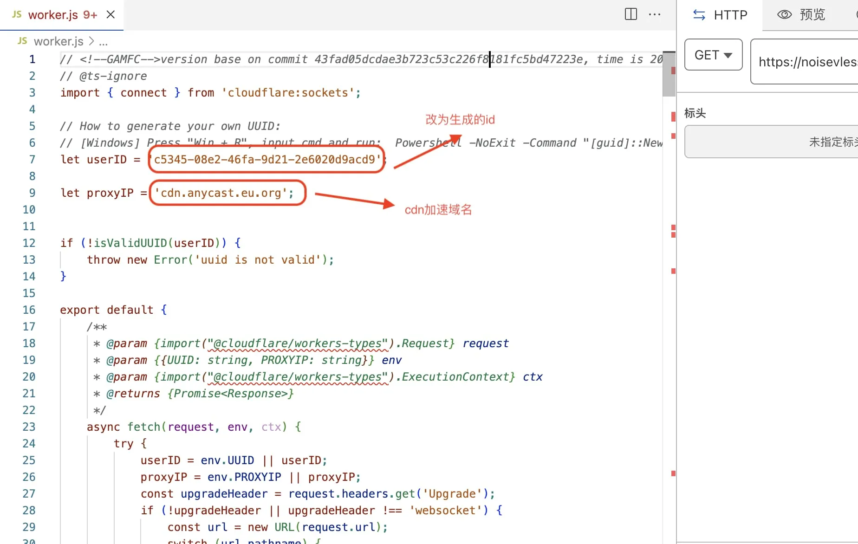This screenshot has height=544, width=858.
Task: Click the 'cloudflare:sockets' import string
Action: coord(288,93)
